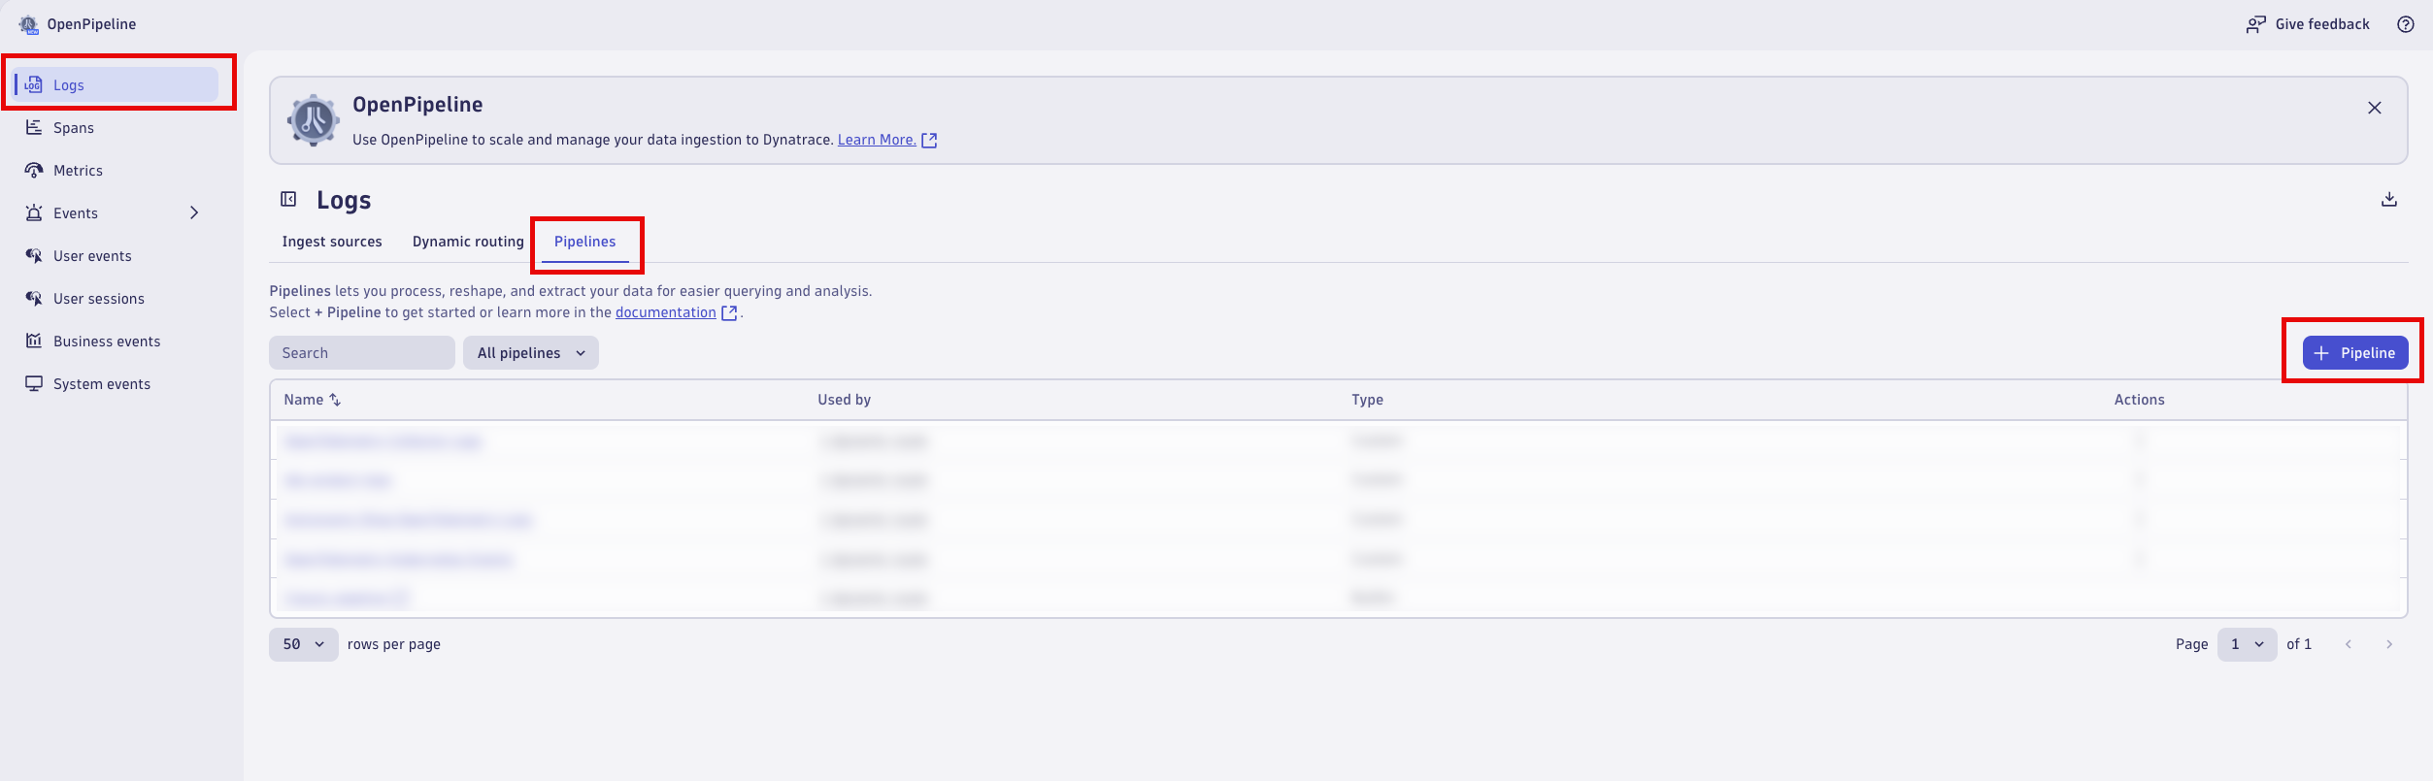
Task: Collapse the sidebar with panel icon
Action: tap(288, 199)
